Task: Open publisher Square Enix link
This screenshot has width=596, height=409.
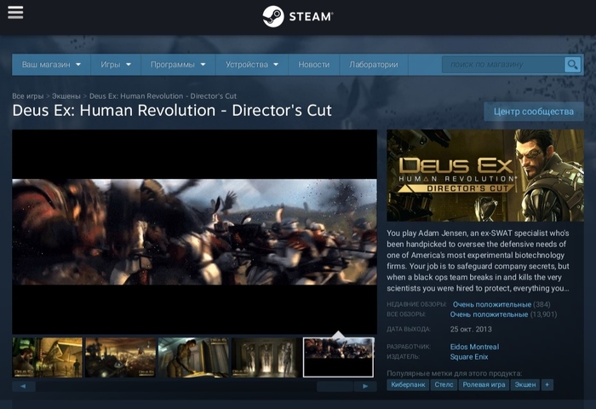Action: click(x=469, y=357)
